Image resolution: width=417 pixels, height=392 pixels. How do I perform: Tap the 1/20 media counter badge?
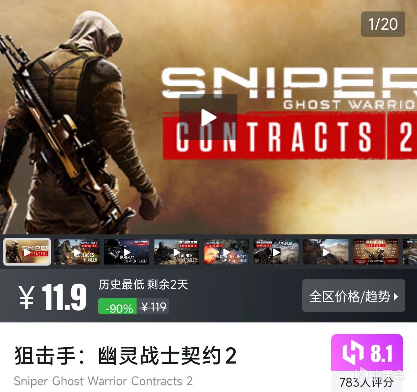coord(383,24)
